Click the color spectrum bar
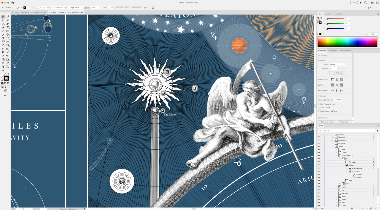Screen dimensions: 380x210 click(x=347, y=42)
